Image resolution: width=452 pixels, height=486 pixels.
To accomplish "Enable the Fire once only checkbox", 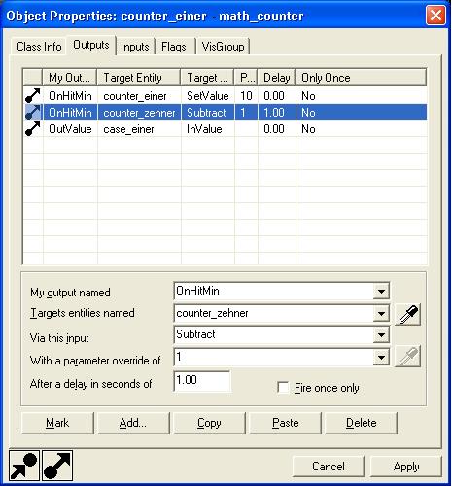I will tap(283, 388).
